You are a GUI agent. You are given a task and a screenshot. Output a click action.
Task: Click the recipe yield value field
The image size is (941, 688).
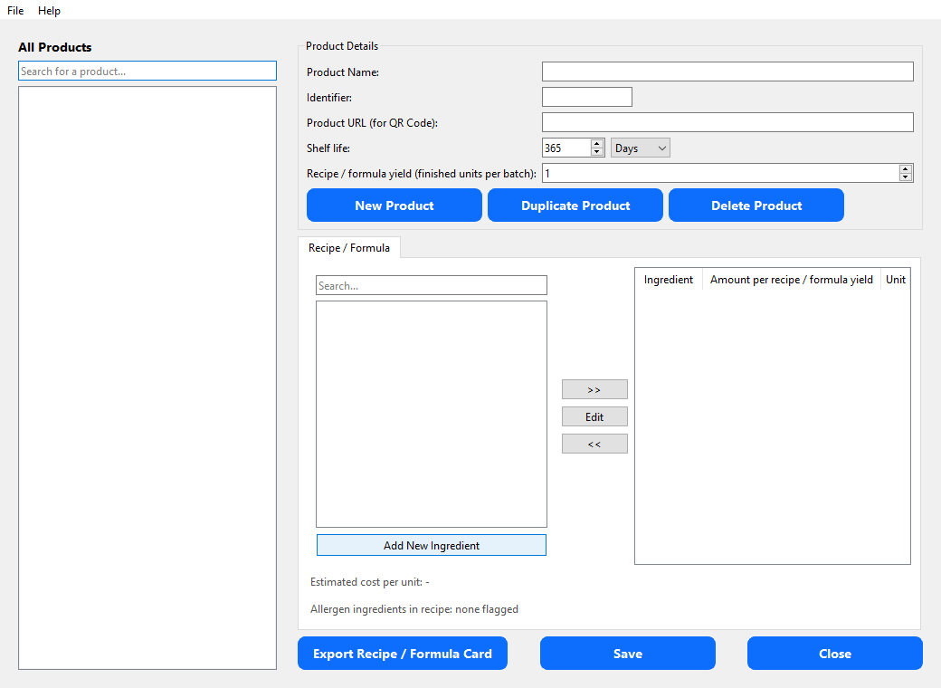[x=721, y=173]
